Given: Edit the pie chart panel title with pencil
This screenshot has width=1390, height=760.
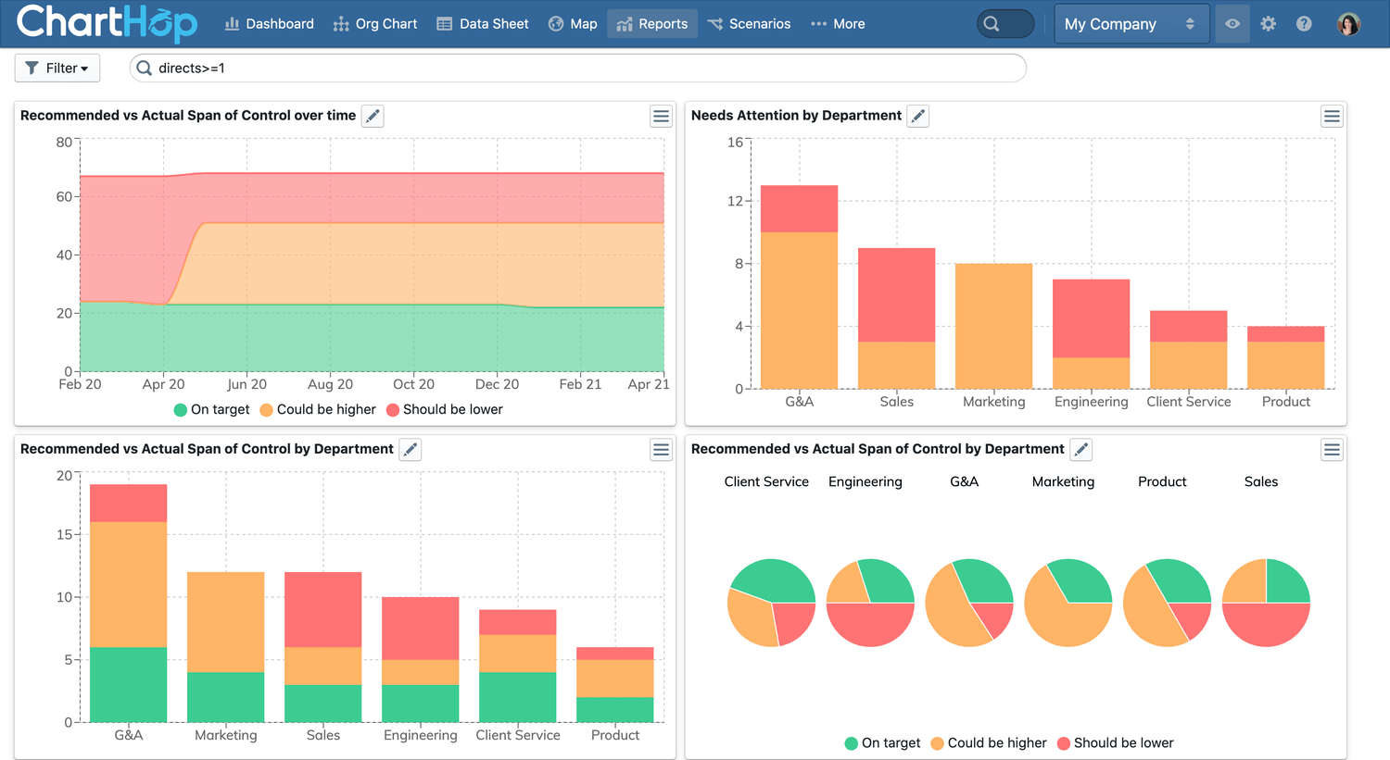Looking at the screenshot, I should 1080,450.
